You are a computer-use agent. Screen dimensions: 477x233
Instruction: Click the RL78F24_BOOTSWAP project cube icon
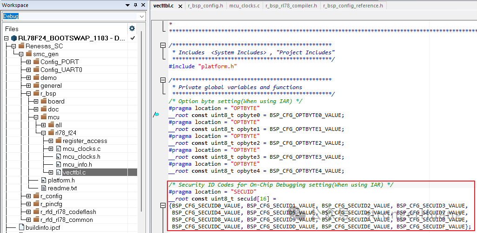click(x=14, y=38)
